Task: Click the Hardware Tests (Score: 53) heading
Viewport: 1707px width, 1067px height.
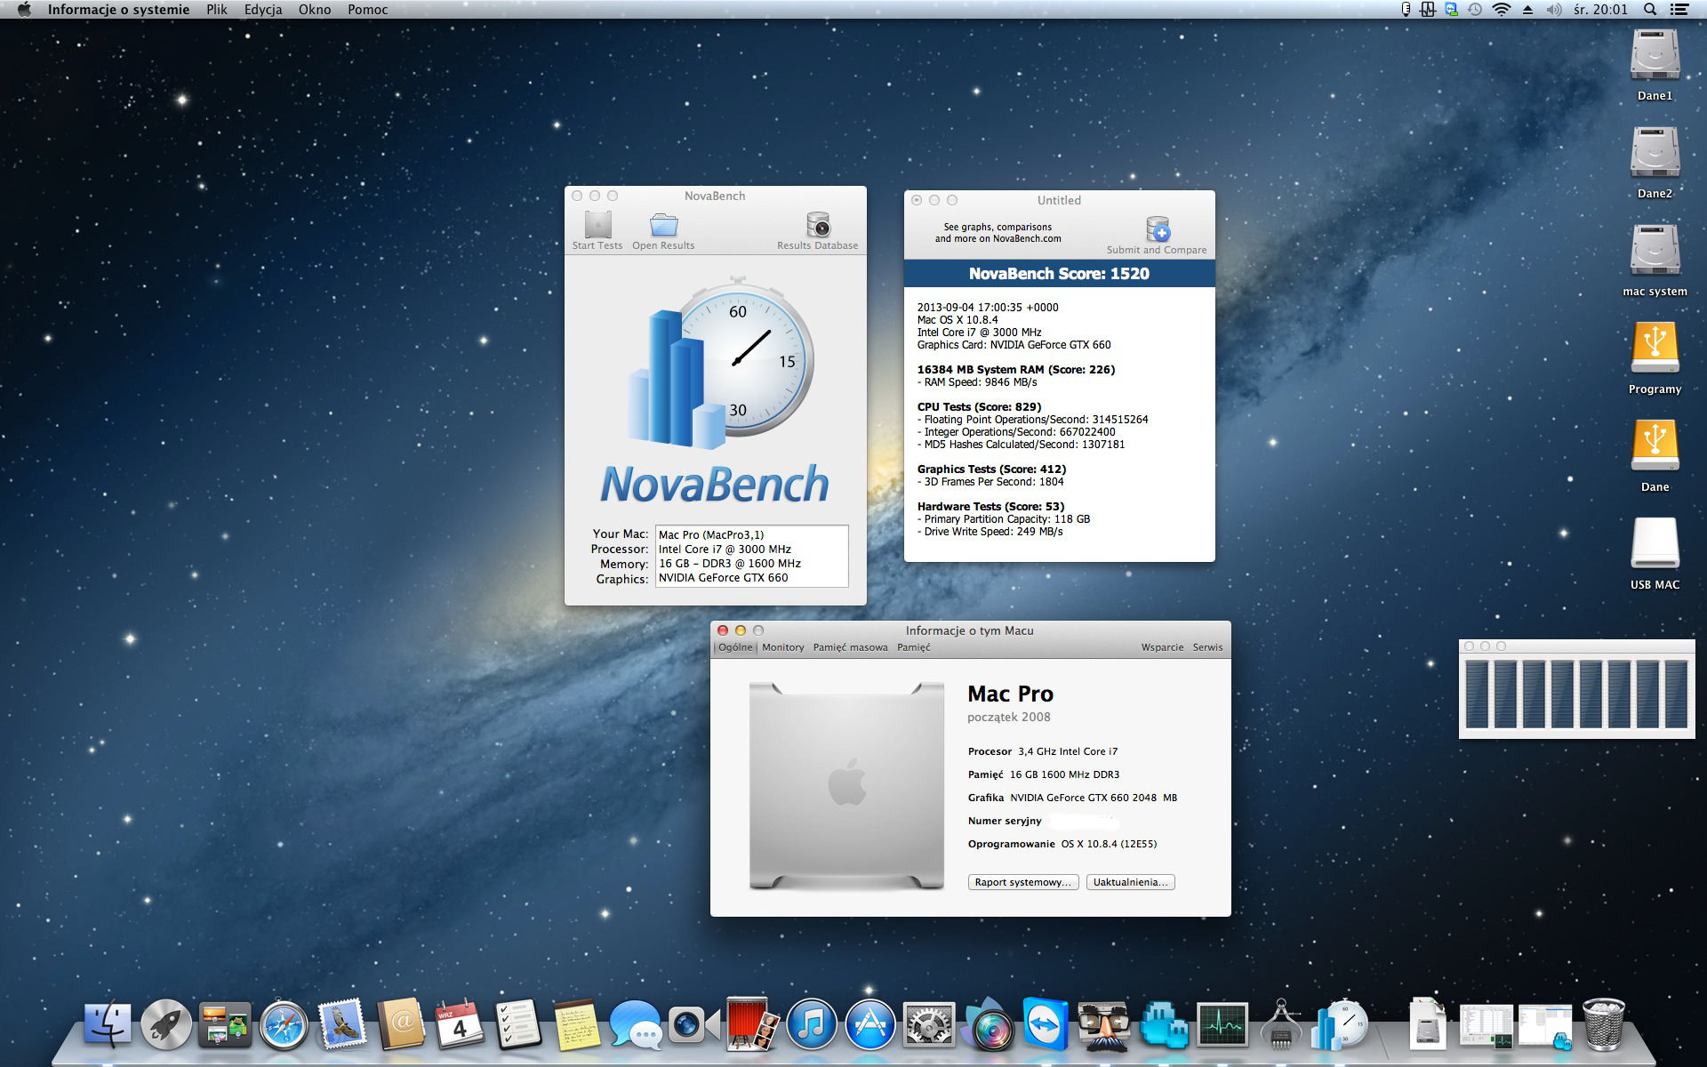Action: (x=991, y=507)
